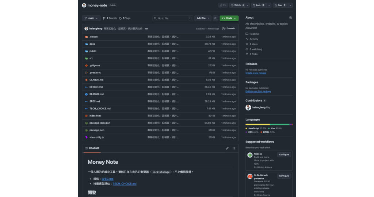Viewport: 374px width, 197px height.
Task: Open the docs folder icon
Action: coord(86,44)
